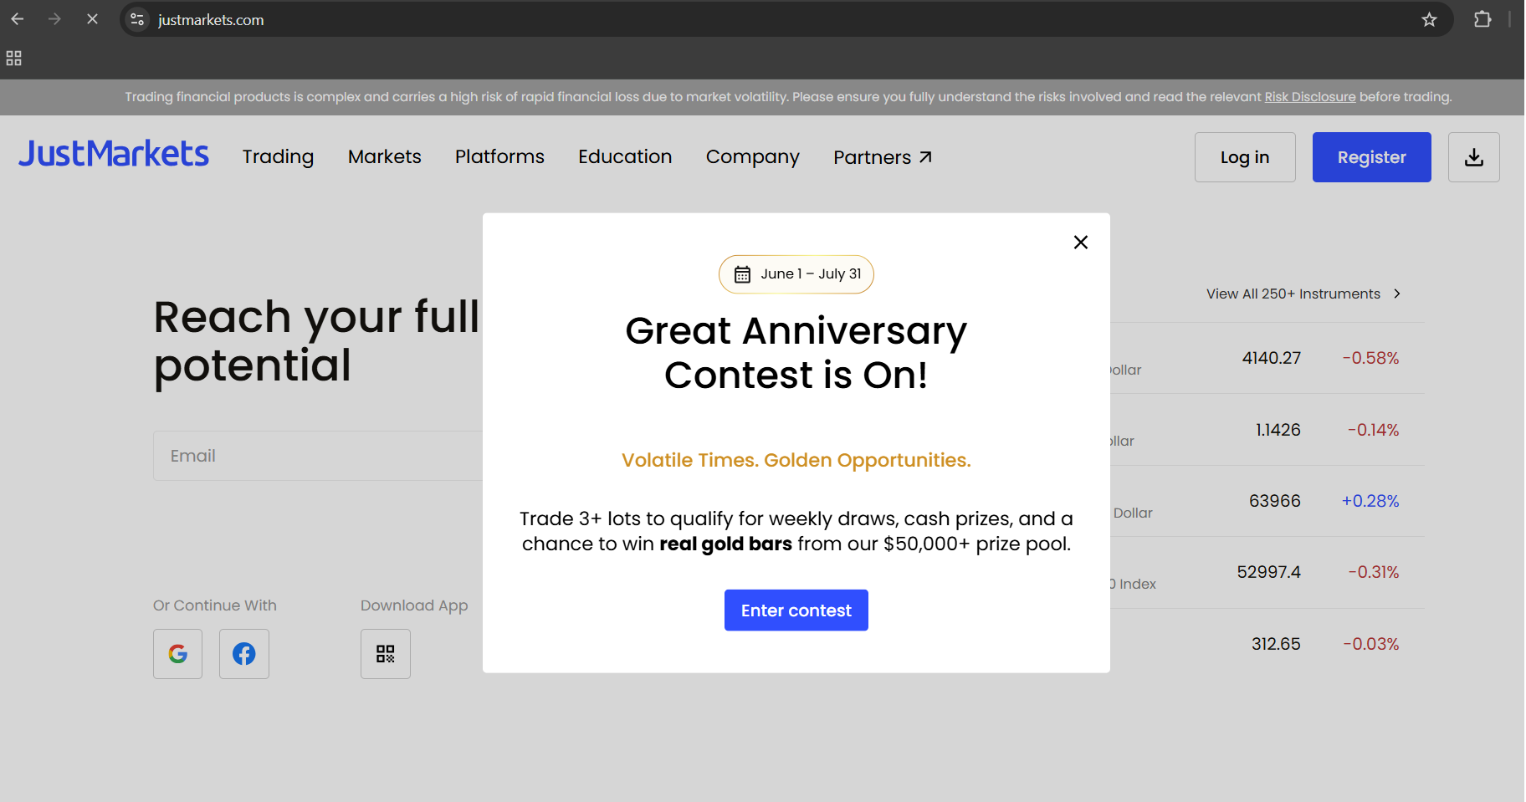Open View All 250+ Instruments link
The image size is (1526, 802).
(x=1303, y=294)
